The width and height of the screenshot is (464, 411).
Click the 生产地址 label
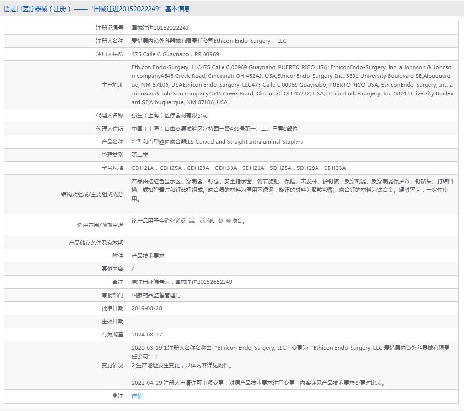[112, 85]
